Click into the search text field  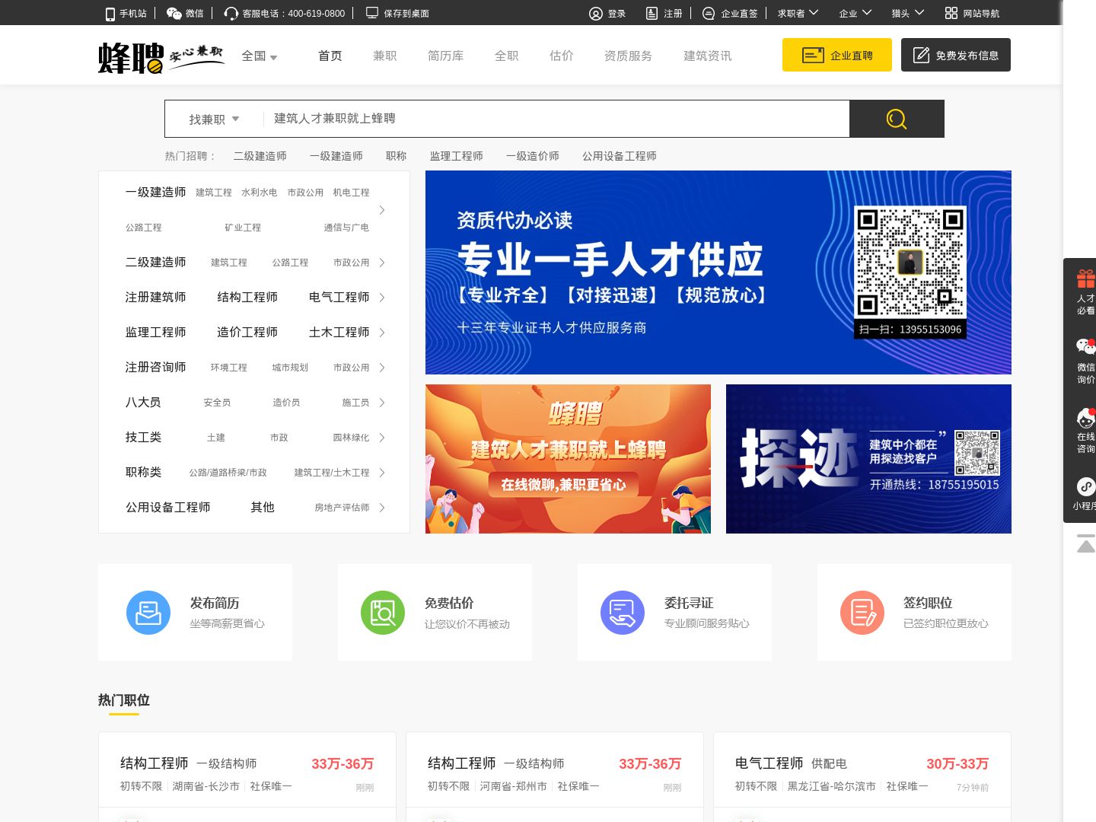pos(556,119)
